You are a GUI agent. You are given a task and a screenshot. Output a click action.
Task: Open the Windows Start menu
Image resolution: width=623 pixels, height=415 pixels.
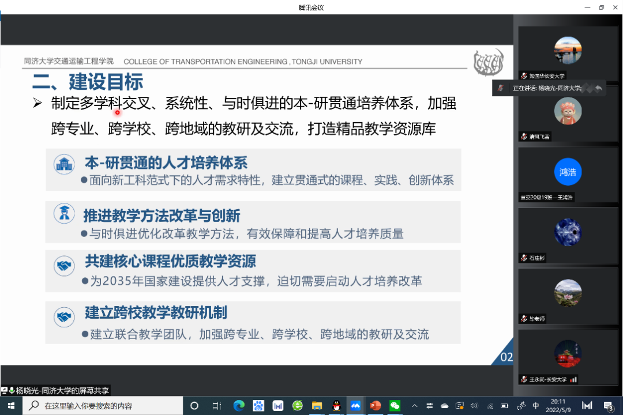coord(11,406)
